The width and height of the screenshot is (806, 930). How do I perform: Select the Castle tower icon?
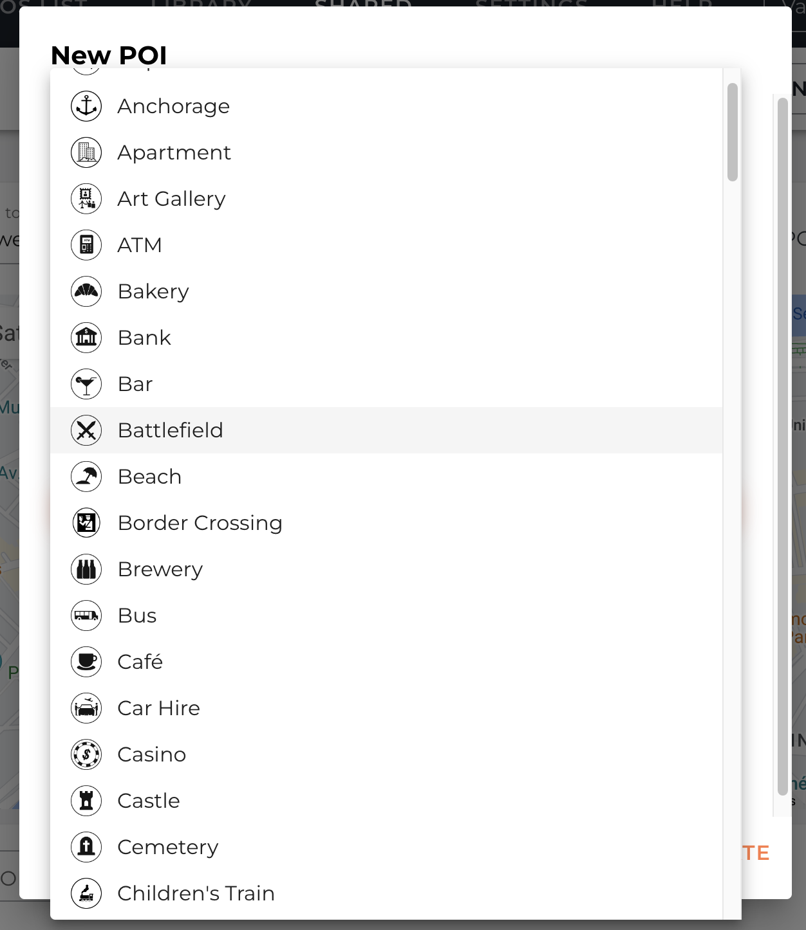click(86, 801)
